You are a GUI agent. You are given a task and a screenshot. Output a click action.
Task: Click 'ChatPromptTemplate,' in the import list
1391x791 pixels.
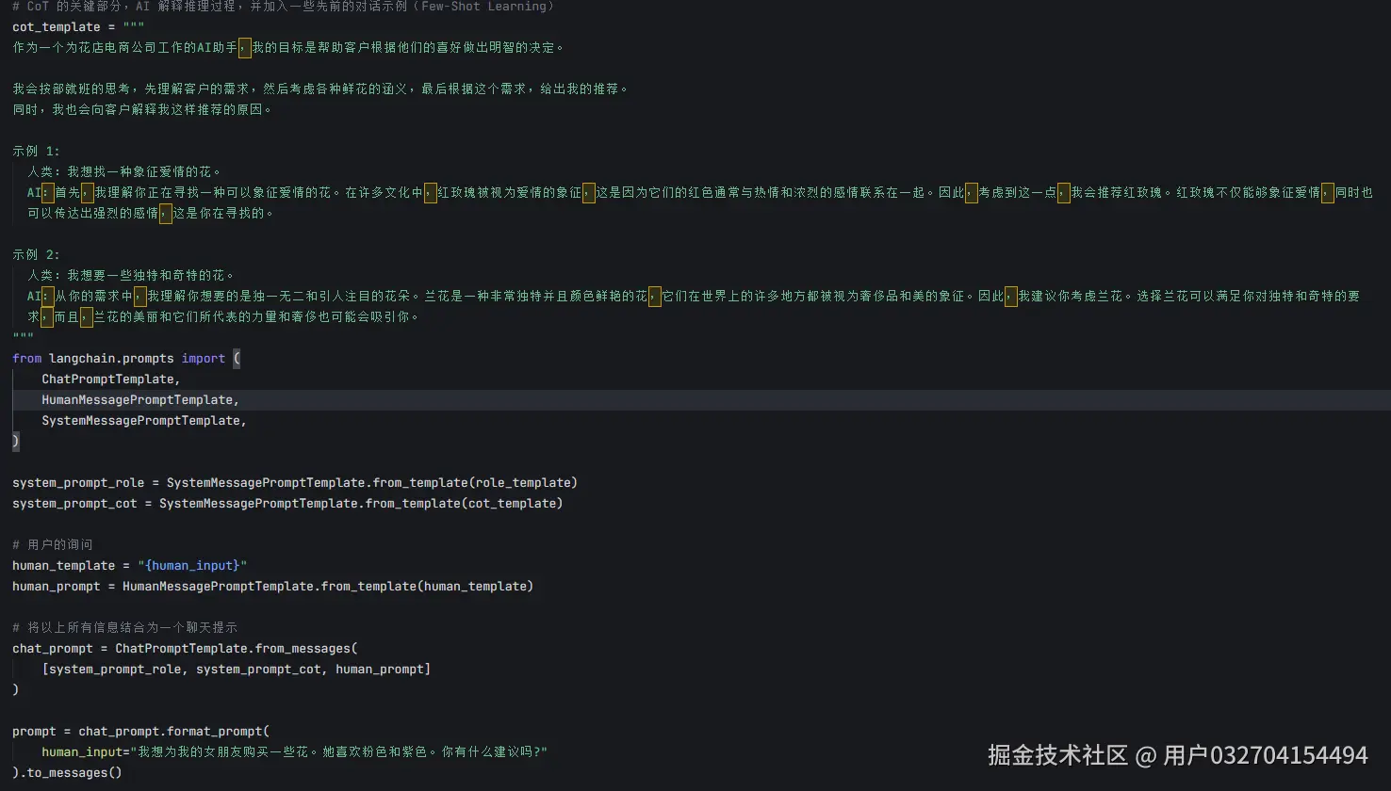click(111, 379)
